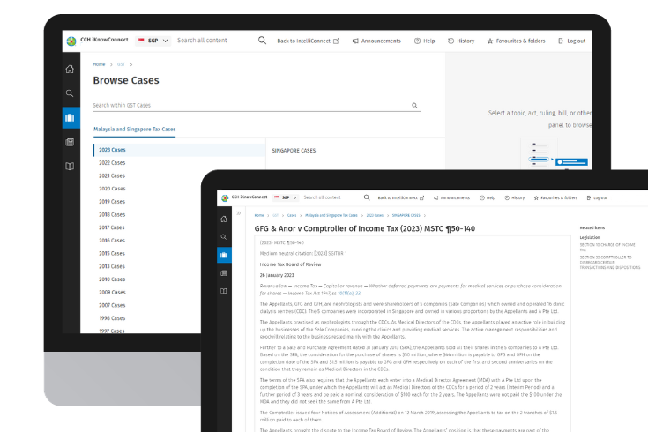Click Home sidebar icon in front case document window

tap(224, 218)
